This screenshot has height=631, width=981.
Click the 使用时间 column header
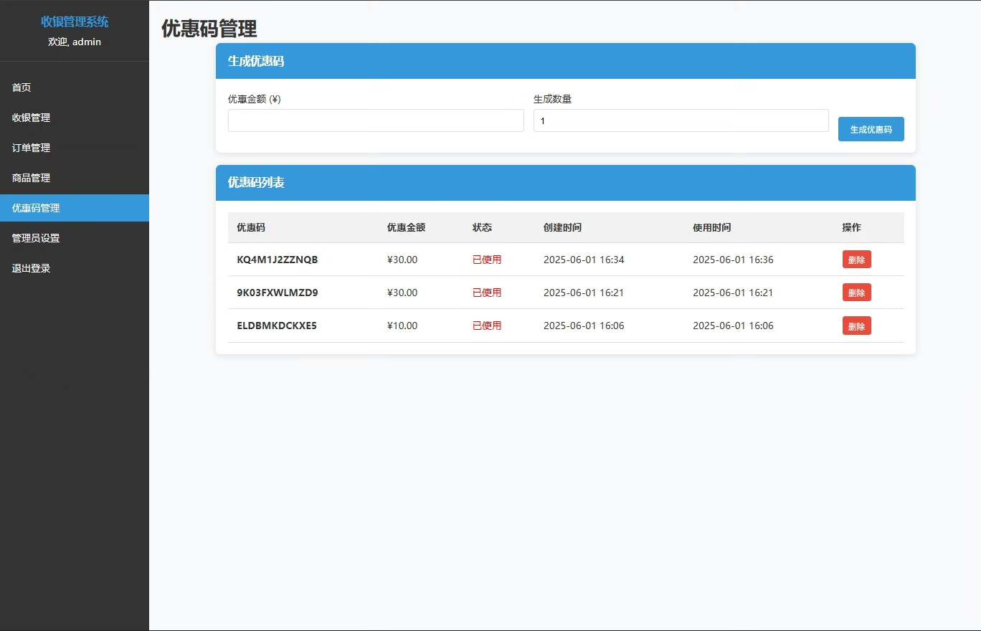tap(711, 227)
